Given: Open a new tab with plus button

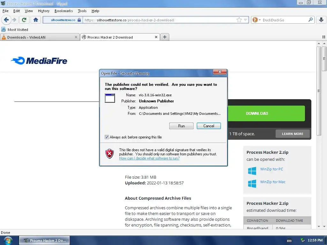Looking at the screenshot, I should point(165,37).
